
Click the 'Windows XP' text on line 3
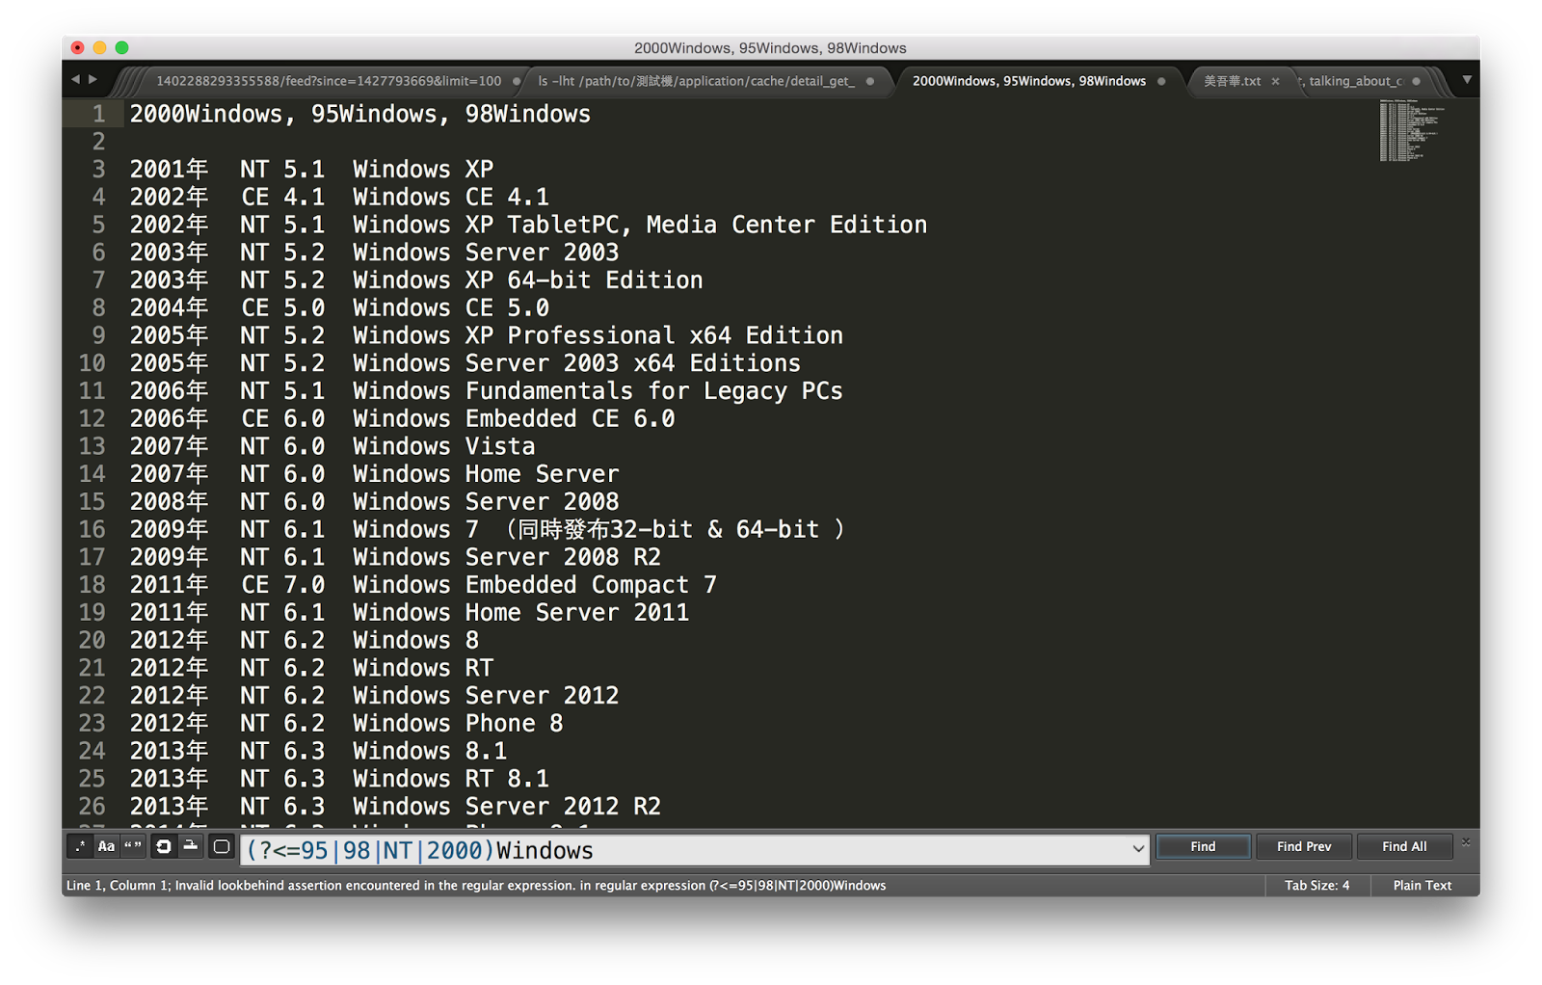[x=423, y=169]
